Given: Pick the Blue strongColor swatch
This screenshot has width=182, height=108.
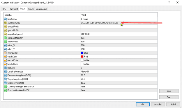Looking at the screenshot, I should [82, 53].
